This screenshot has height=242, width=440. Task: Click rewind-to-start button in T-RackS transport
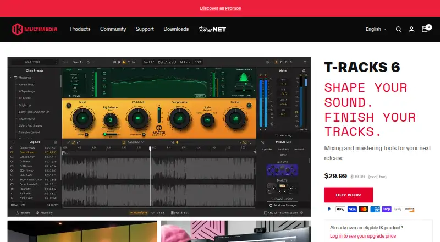pos(114,62)
